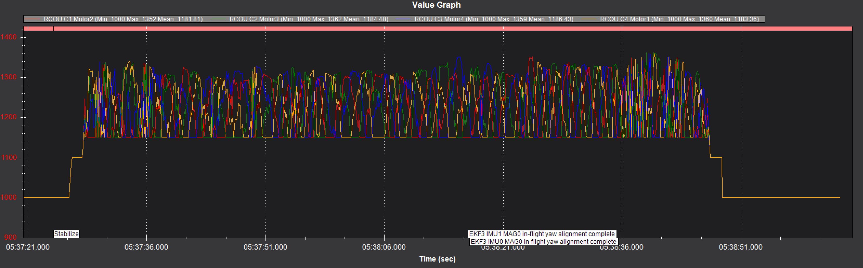Viewport: 863px width, 268px height.
Task: Choose the RCOU.C4 Motor1 legend label
Action: click(679, 19)
